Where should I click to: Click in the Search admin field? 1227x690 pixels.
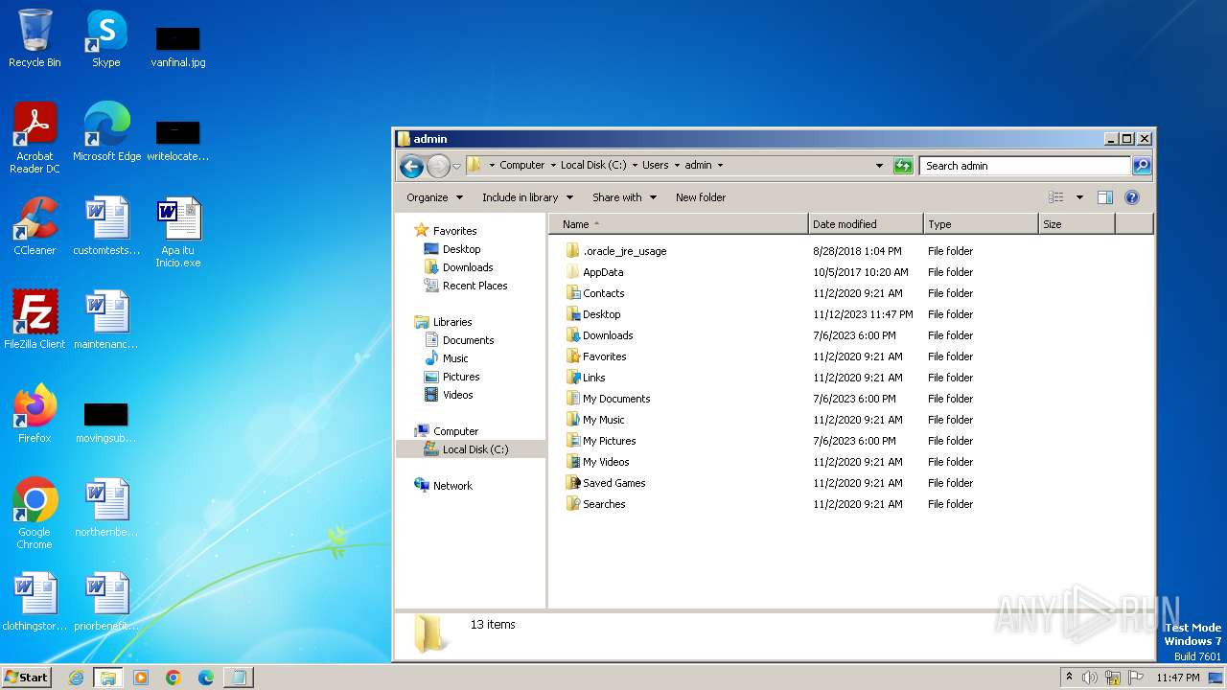(1025, 166)
